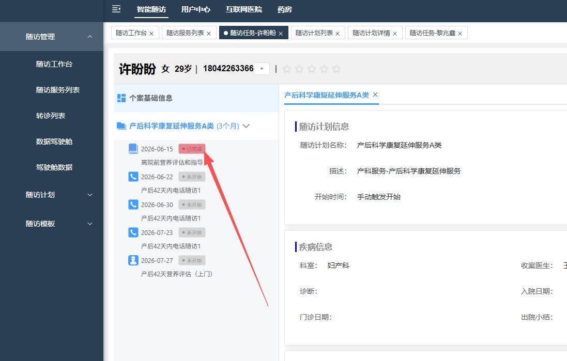Set rating to four stars
Screen dimensions: 567x361
[x=324, y=69]
